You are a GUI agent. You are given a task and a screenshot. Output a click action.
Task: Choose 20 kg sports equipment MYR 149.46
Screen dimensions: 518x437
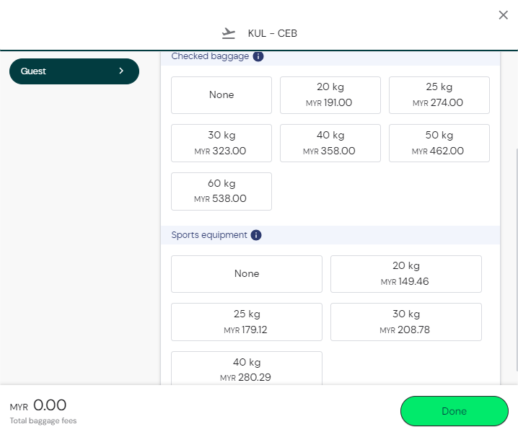pos(405,274)
